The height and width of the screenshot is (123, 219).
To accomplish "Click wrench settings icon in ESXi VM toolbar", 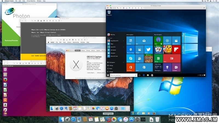I will click(32, 21).
